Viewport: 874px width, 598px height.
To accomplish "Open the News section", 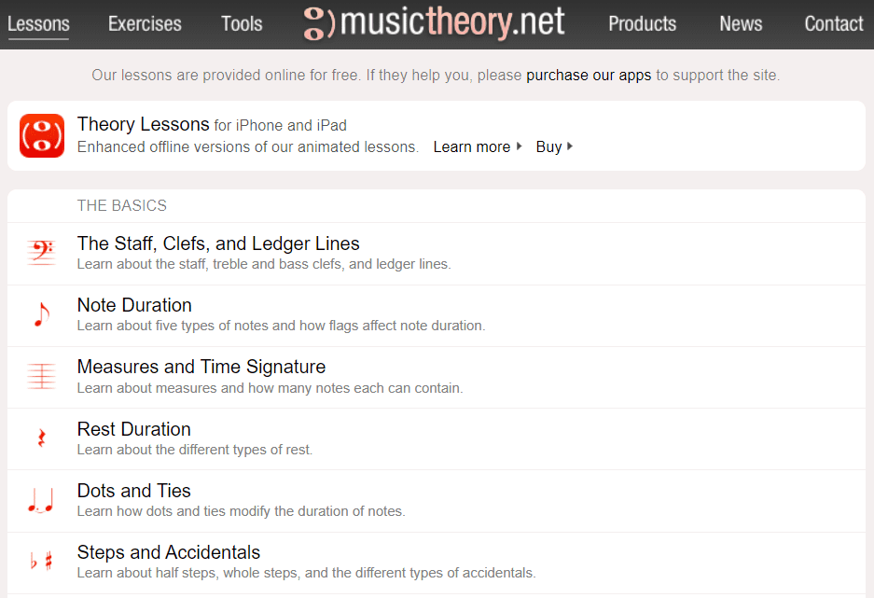I will click(x=740, y=24).
